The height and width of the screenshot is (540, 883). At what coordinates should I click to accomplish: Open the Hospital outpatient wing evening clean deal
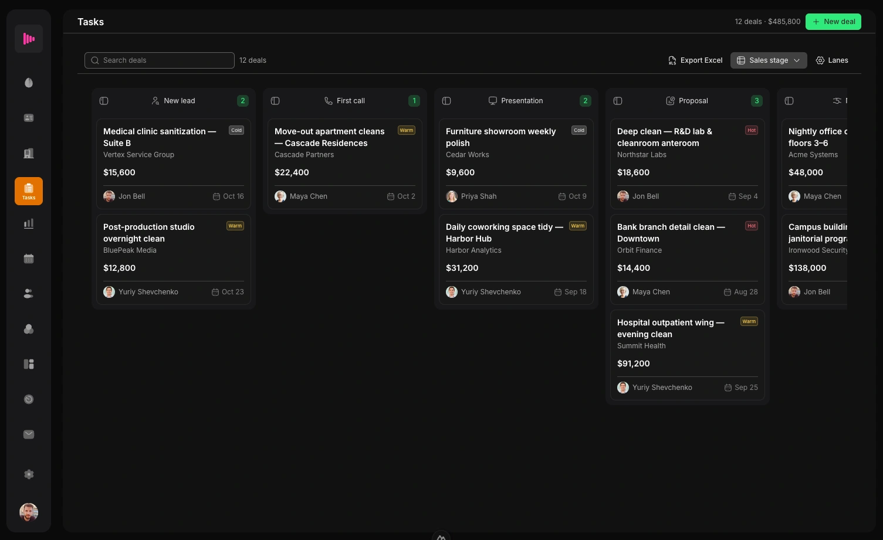tap(688, 355)
